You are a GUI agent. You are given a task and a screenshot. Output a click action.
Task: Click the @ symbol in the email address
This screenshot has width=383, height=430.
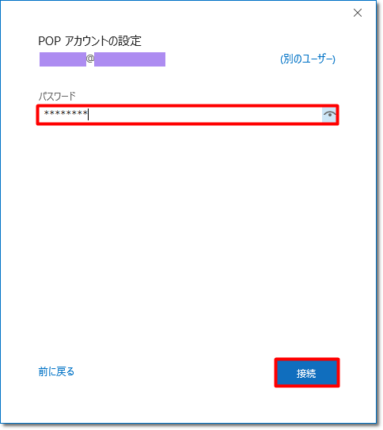[x=90, y=59]
